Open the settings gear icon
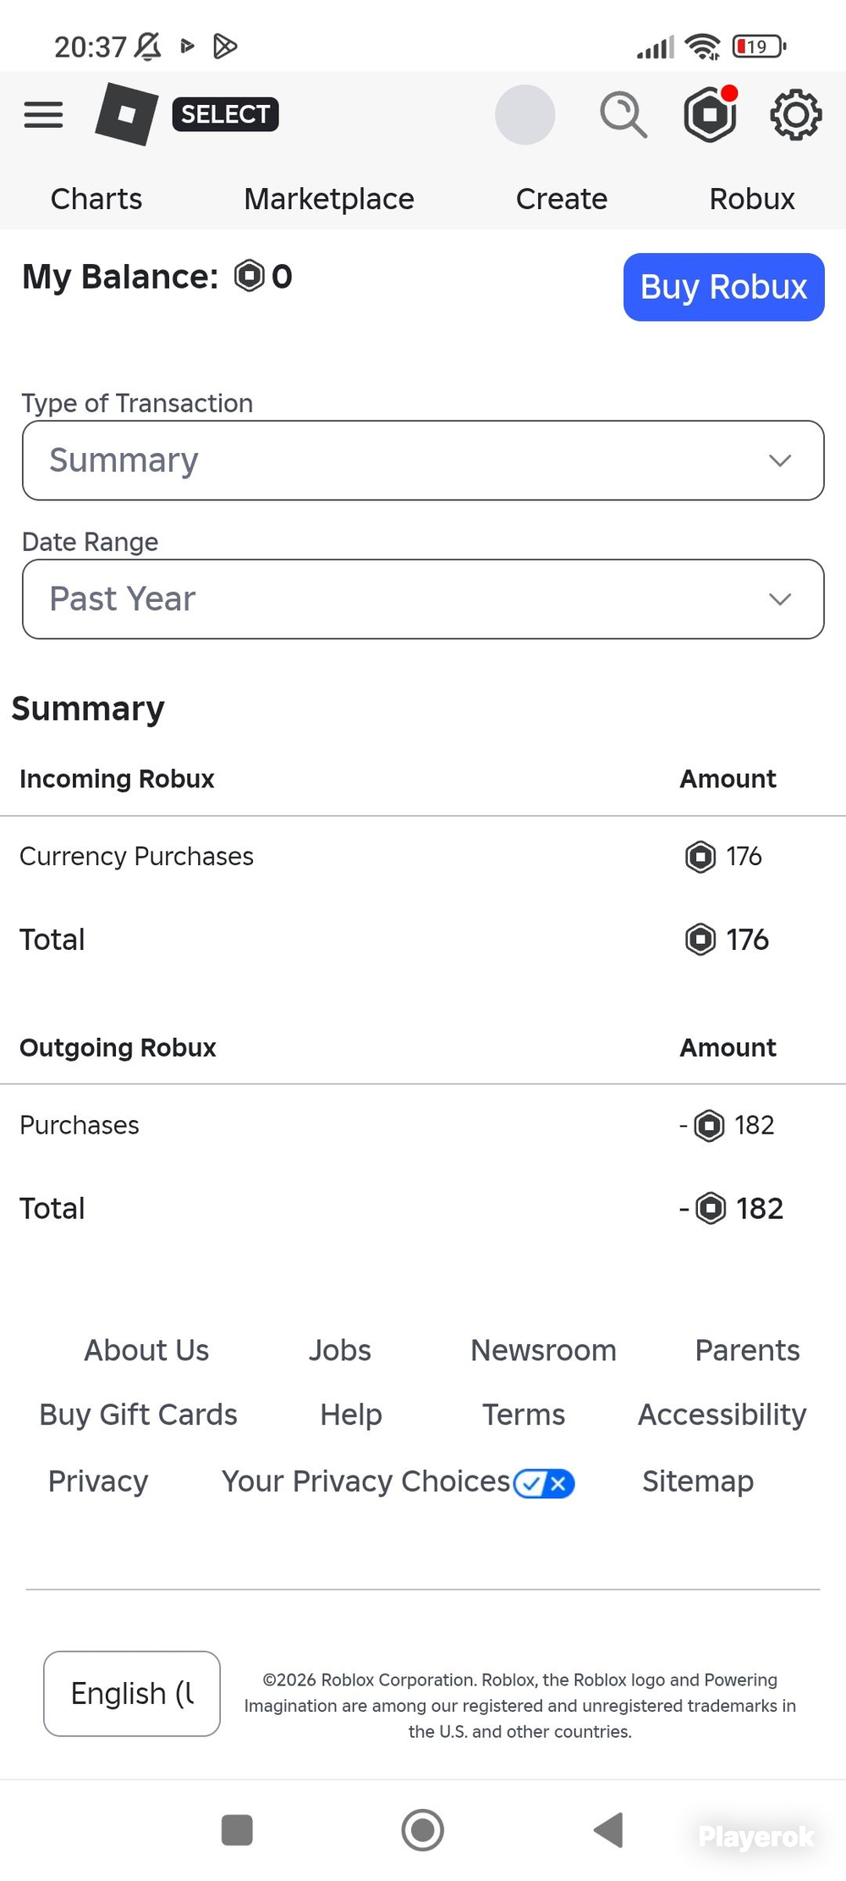The height and width of the screenshot is (1881, 846). [x=795, y=114]
